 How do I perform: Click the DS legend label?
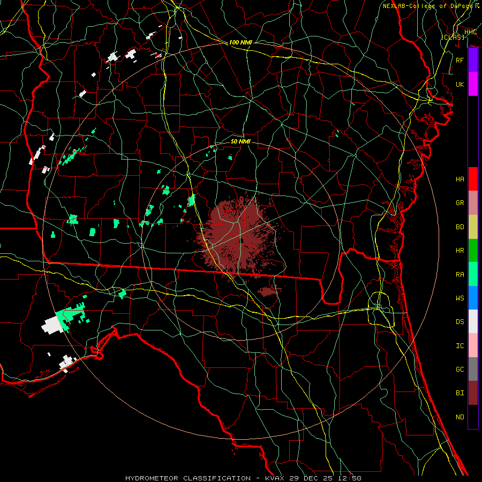coord(460,321)
